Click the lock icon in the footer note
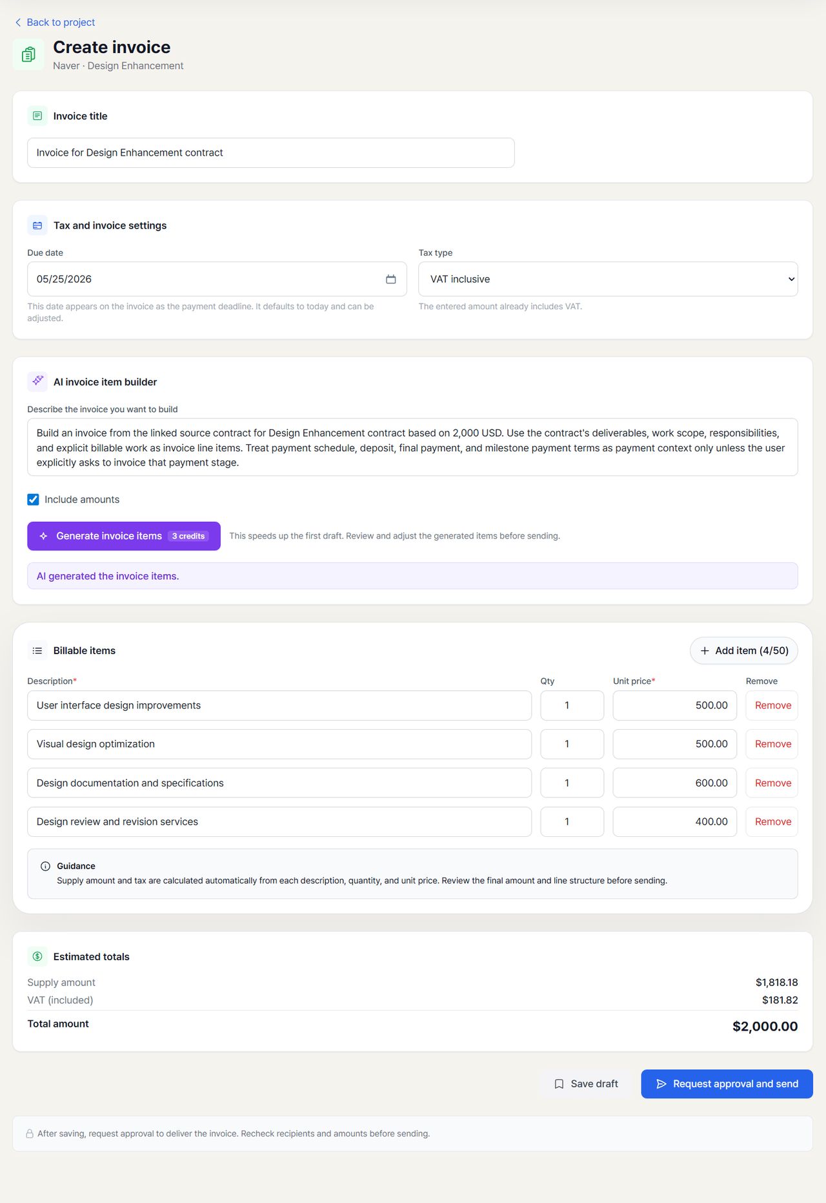Image resolution: width=826 pixels, height=1203 pixels. (x=30, y=1133)
